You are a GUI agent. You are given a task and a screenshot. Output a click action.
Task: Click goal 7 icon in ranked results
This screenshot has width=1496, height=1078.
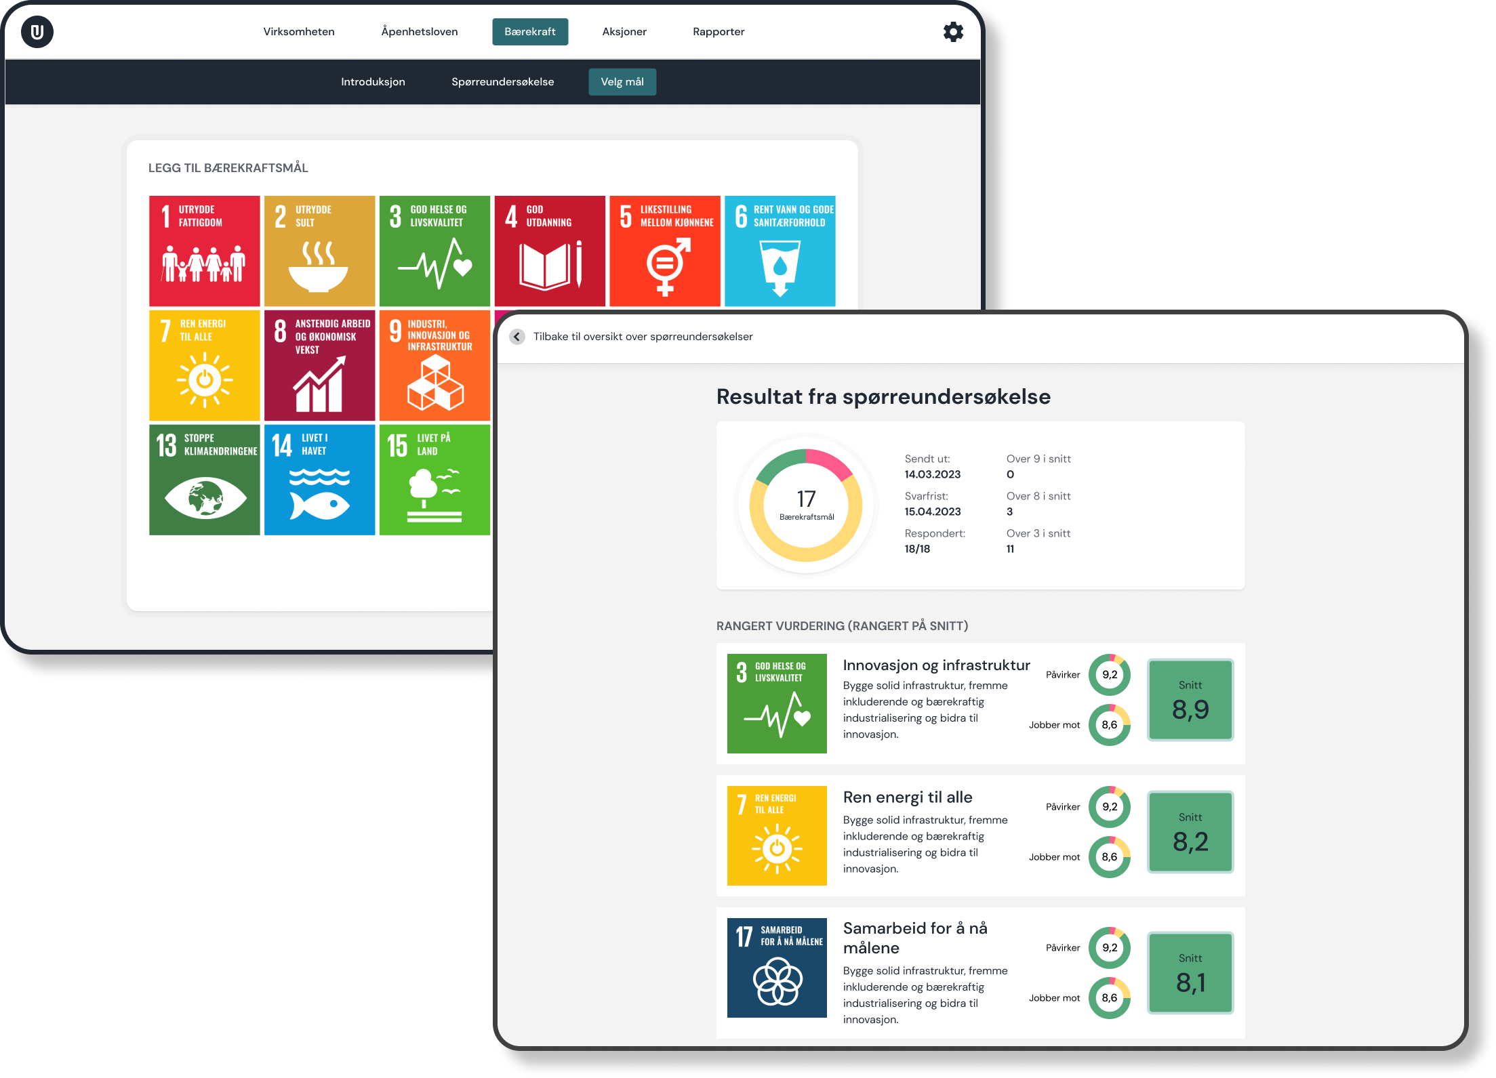[777, 835]
